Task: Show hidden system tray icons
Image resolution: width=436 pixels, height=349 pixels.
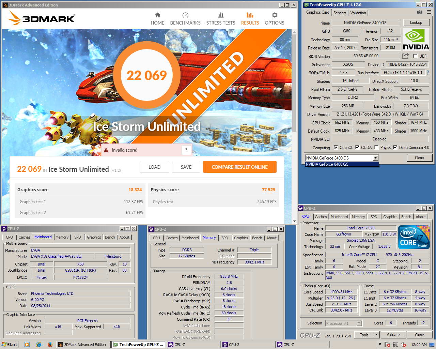Action: tap(380, 345)
